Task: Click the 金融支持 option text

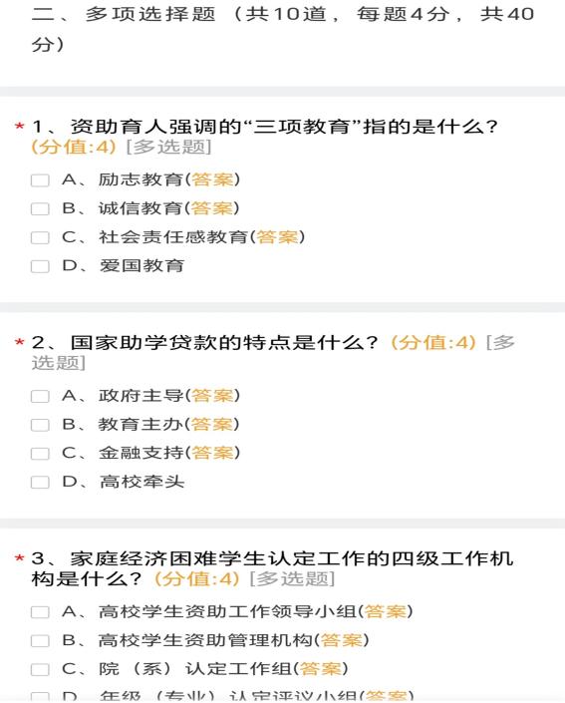Action: 141,453
